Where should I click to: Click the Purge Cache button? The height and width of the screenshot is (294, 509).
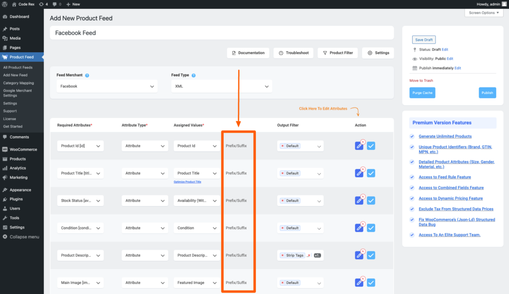[x=423, y=93]
